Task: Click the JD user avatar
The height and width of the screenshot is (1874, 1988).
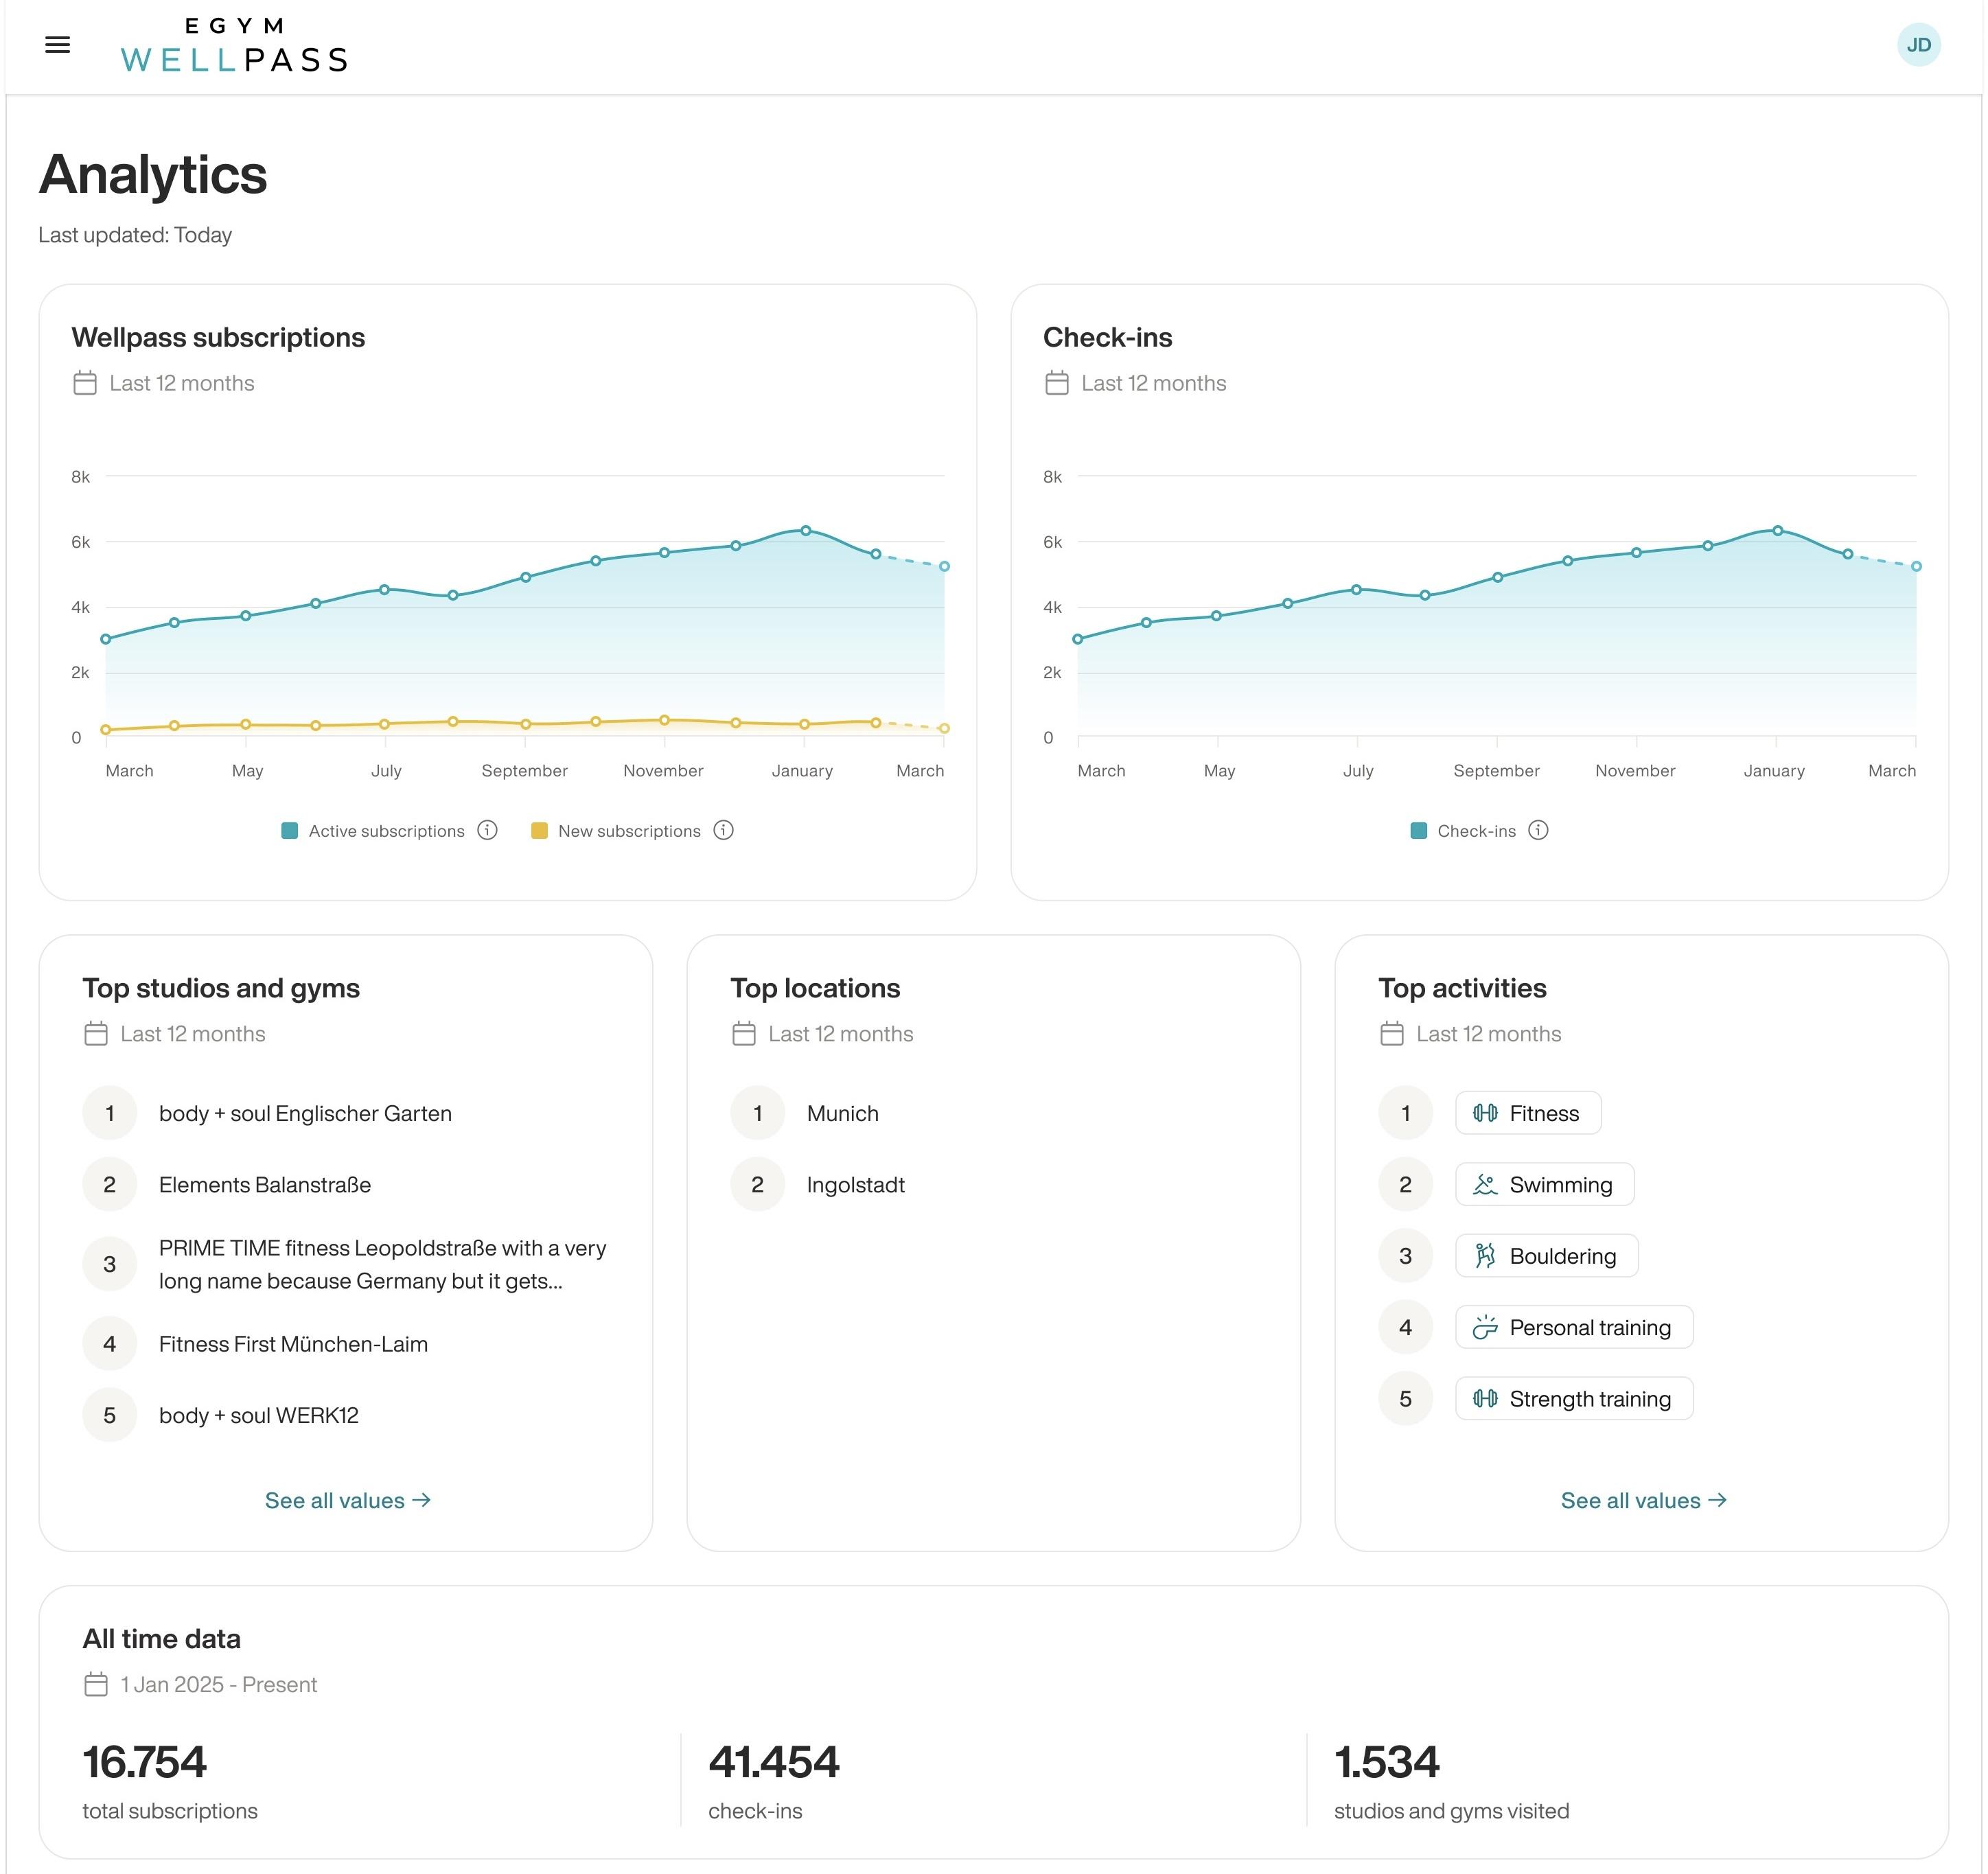Action: pos(1917,45)
